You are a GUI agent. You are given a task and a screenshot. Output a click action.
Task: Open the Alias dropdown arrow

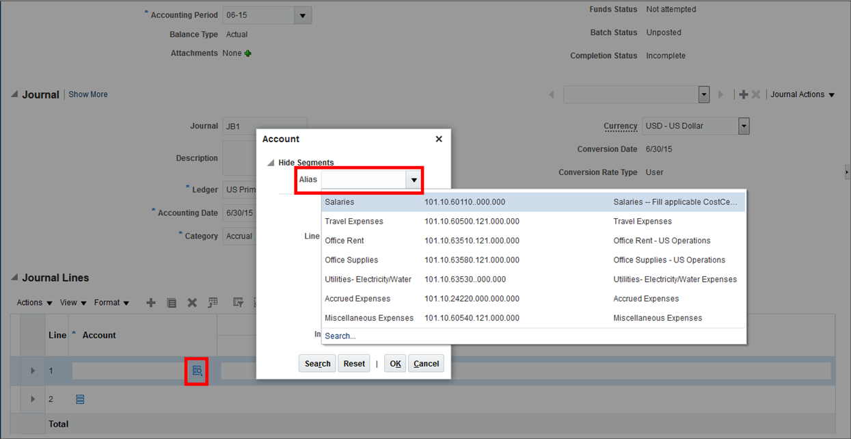click(x=414, y=180)
